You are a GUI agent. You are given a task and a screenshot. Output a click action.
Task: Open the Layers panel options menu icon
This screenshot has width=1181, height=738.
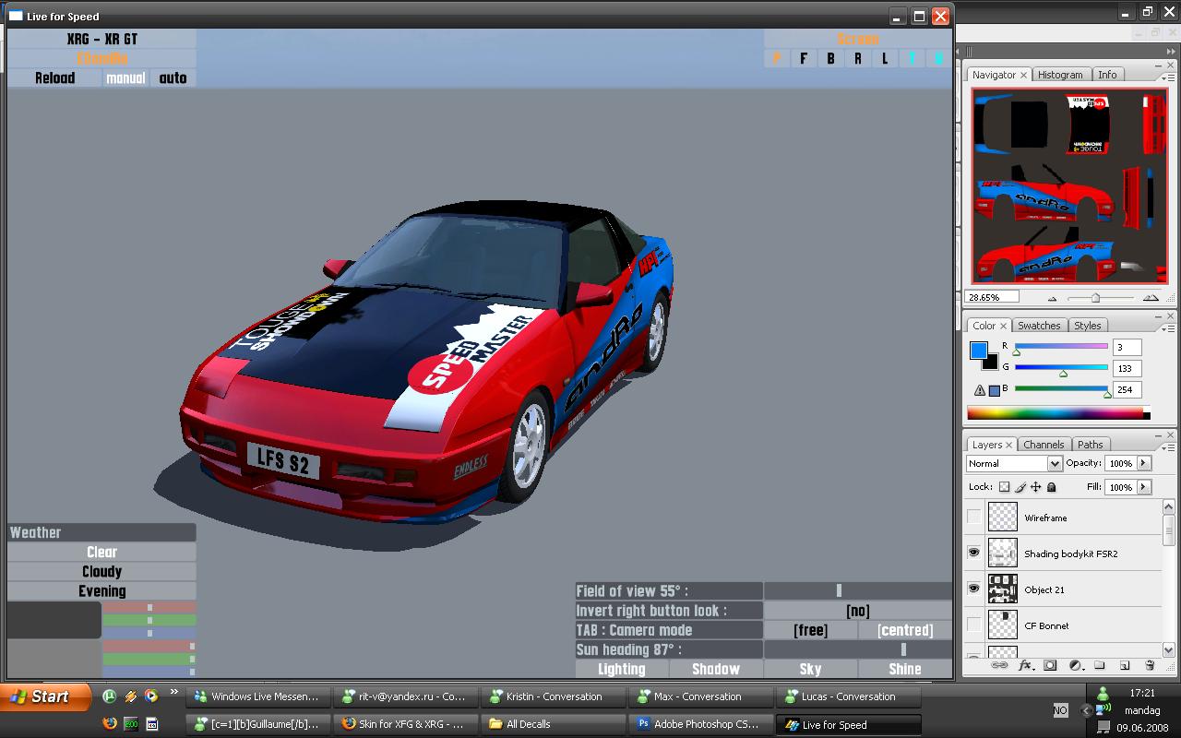click(1167, 446)
